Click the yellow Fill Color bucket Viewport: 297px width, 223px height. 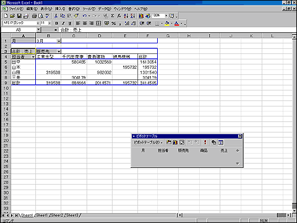[x=167, y=24]
